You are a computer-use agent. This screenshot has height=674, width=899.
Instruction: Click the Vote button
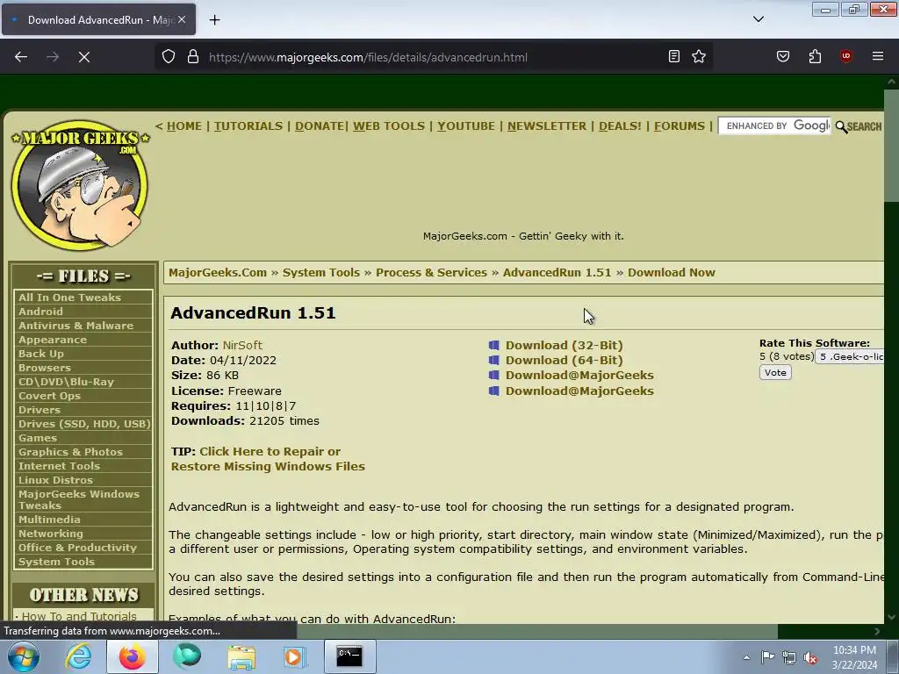[x=775, y=372]
